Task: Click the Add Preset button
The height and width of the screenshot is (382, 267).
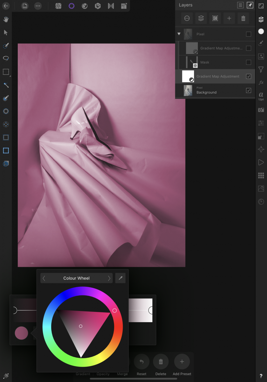Action: click(182, 362)
